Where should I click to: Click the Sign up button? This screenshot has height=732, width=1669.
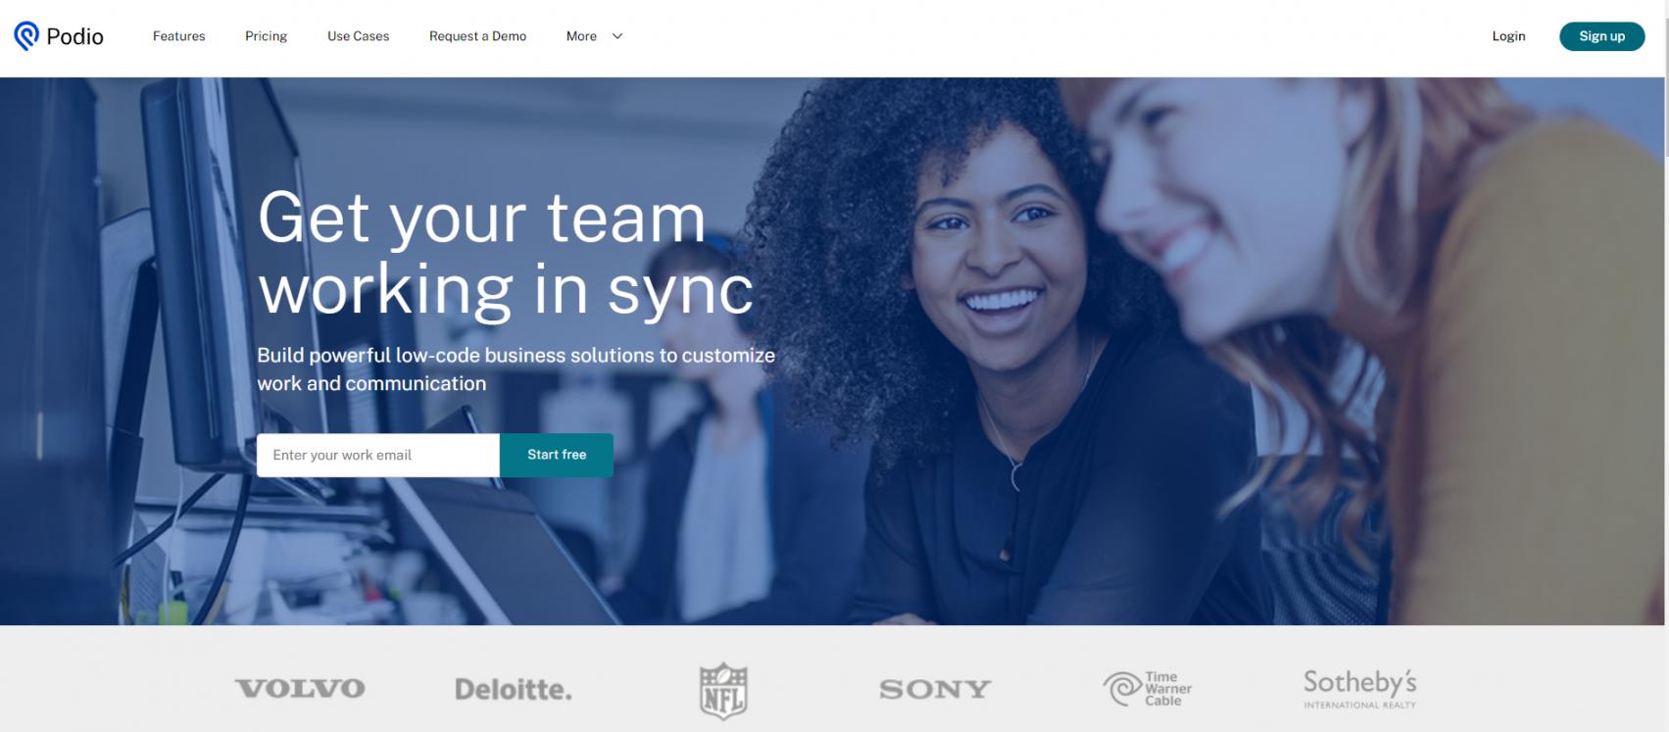click(1602, 36)
